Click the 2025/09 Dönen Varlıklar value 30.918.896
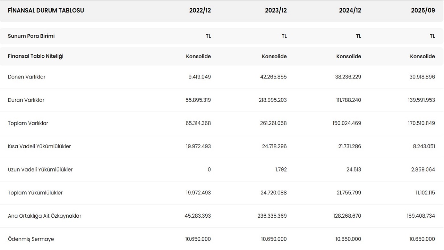Screen dimensions: 444x250 point(422,77)
